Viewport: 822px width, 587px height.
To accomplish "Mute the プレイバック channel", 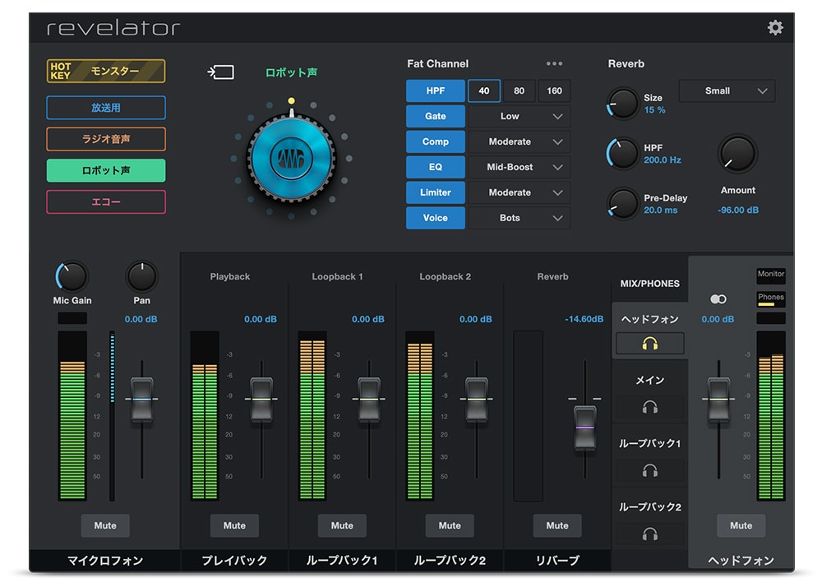I will point(234,525).
